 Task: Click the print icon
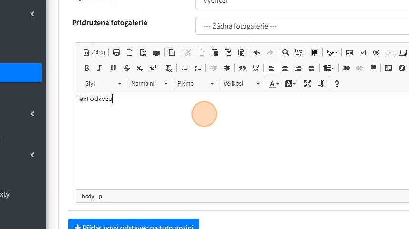(x=156, y=52)
